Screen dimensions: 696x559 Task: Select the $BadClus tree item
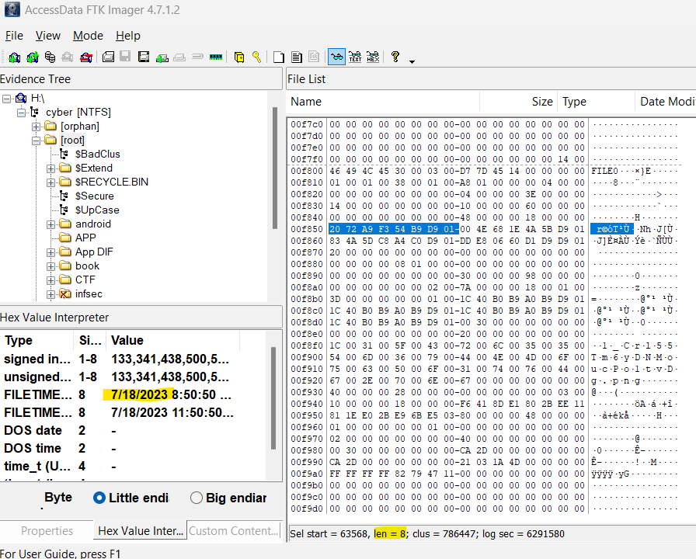pos(98,155)
